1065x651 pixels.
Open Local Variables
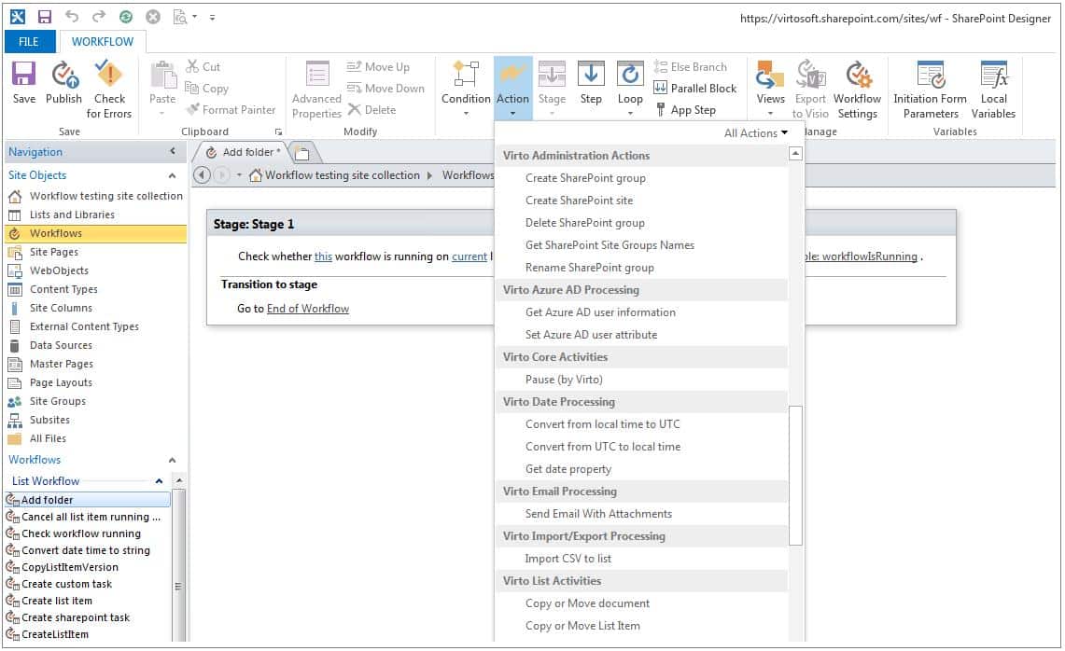[994, 89]
